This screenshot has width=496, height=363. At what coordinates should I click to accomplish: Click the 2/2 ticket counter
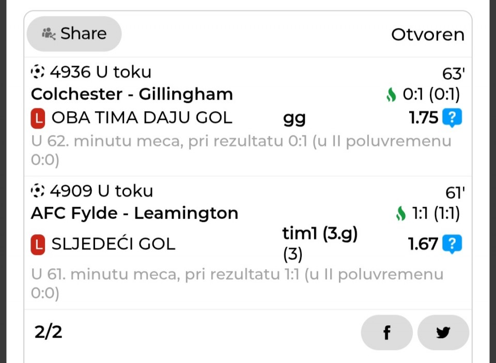[48, 332]
